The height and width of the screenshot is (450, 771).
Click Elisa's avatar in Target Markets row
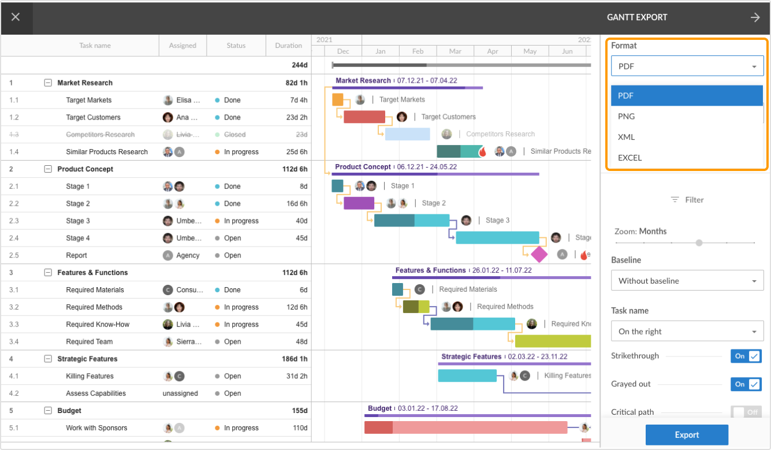pyautogui.click(x=168, y=100)
